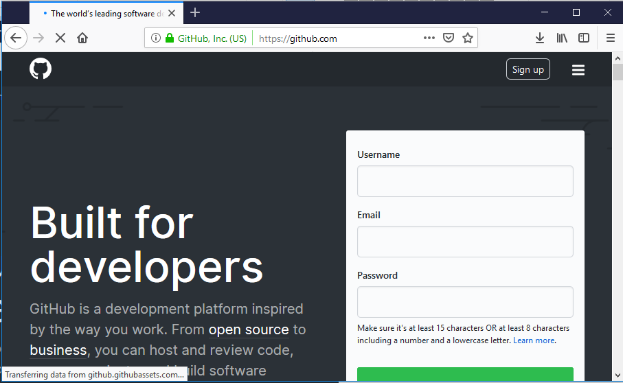623x383 pixels.
Task: Open GitHub site navigation hamburger menu
Action: tap(578, 70)
